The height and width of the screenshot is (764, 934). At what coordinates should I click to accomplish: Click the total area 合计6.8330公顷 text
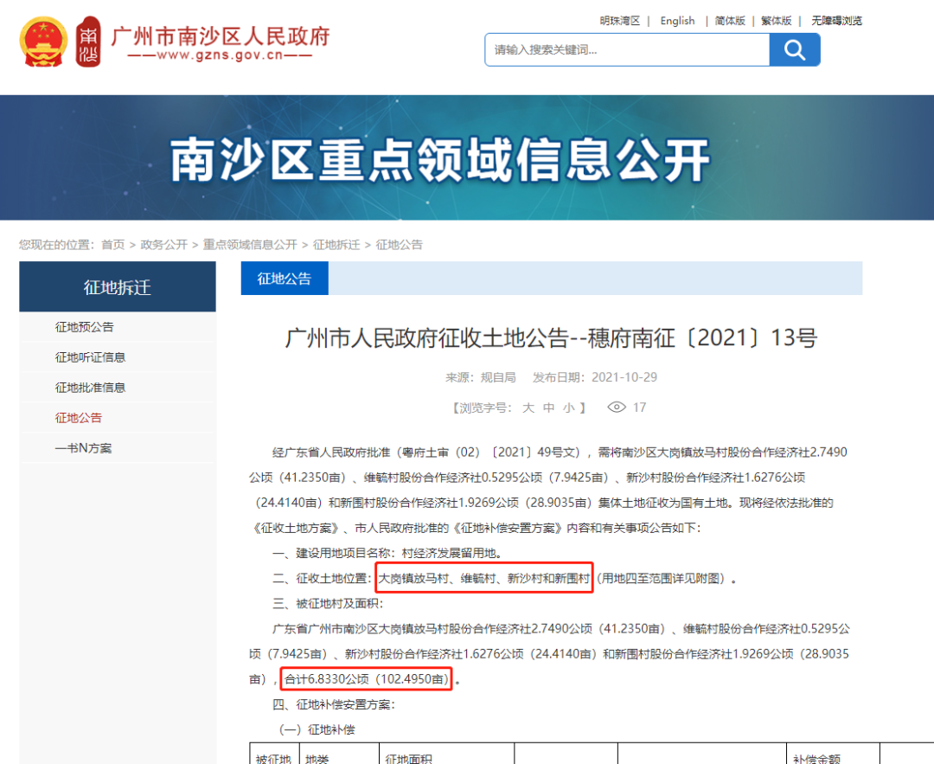[x=367, y=679]
